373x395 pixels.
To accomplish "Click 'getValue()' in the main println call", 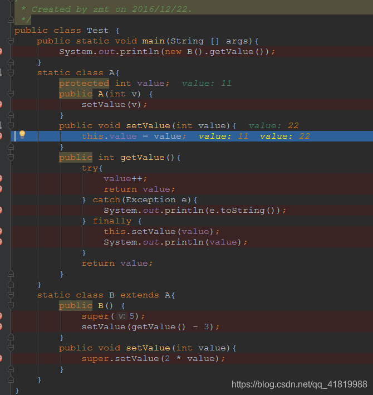I will (x=237, y=52).
